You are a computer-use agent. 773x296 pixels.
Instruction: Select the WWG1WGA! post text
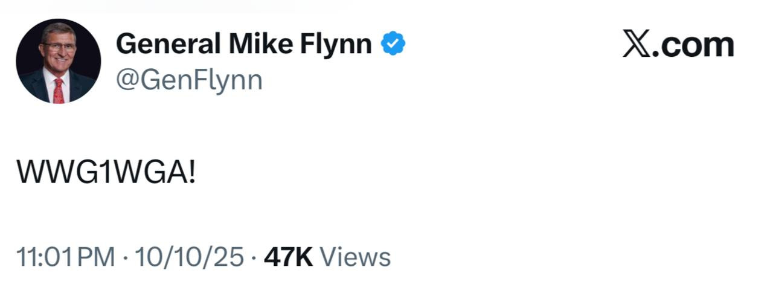pyautogui.click(x=106, y=173)
